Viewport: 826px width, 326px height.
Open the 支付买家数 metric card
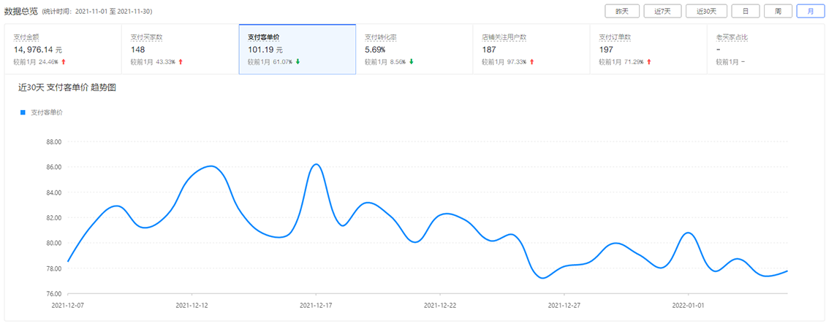[180, 50]
